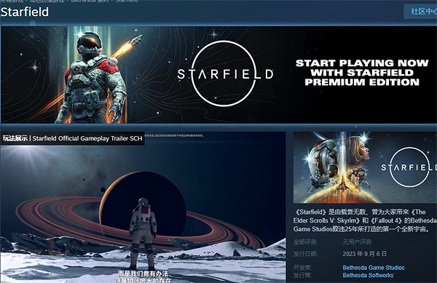Click the 《Starfield》 game description paragraph
The width and height of the screenshot is (437, 283).
[x=365, y=220]
